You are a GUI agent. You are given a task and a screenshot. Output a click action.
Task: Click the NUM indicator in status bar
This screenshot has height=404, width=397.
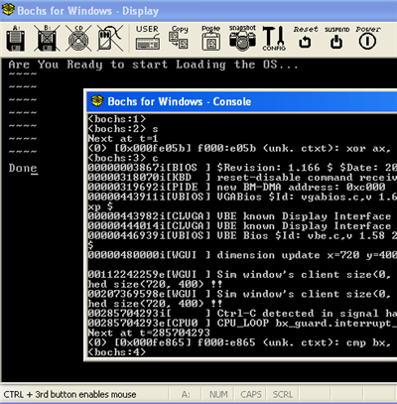[218, 394]
